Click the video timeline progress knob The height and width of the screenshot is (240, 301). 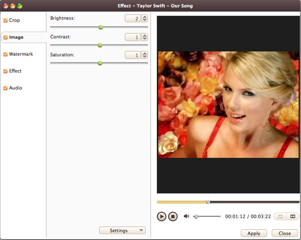coord(208,202)
